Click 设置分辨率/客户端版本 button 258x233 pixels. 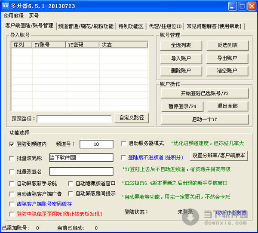coord(219,156)
